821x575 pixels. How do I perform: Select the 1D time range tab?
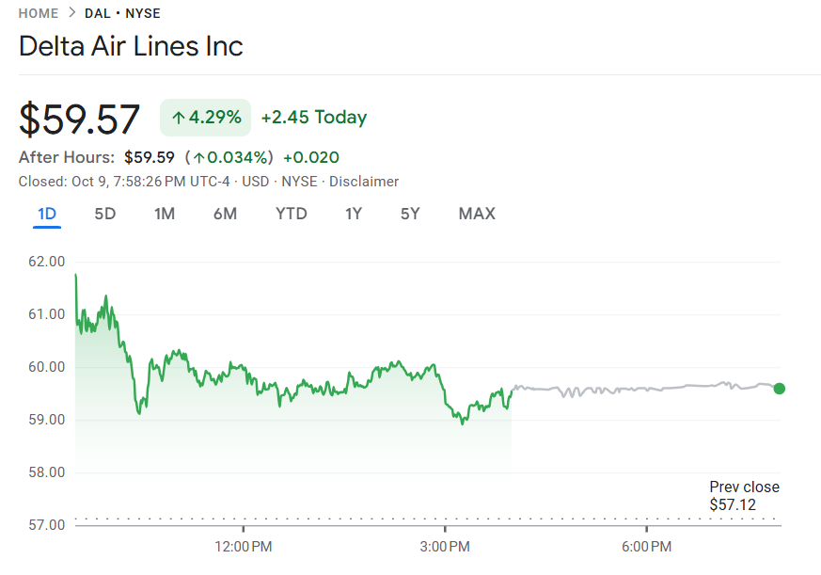pos(47,214)
